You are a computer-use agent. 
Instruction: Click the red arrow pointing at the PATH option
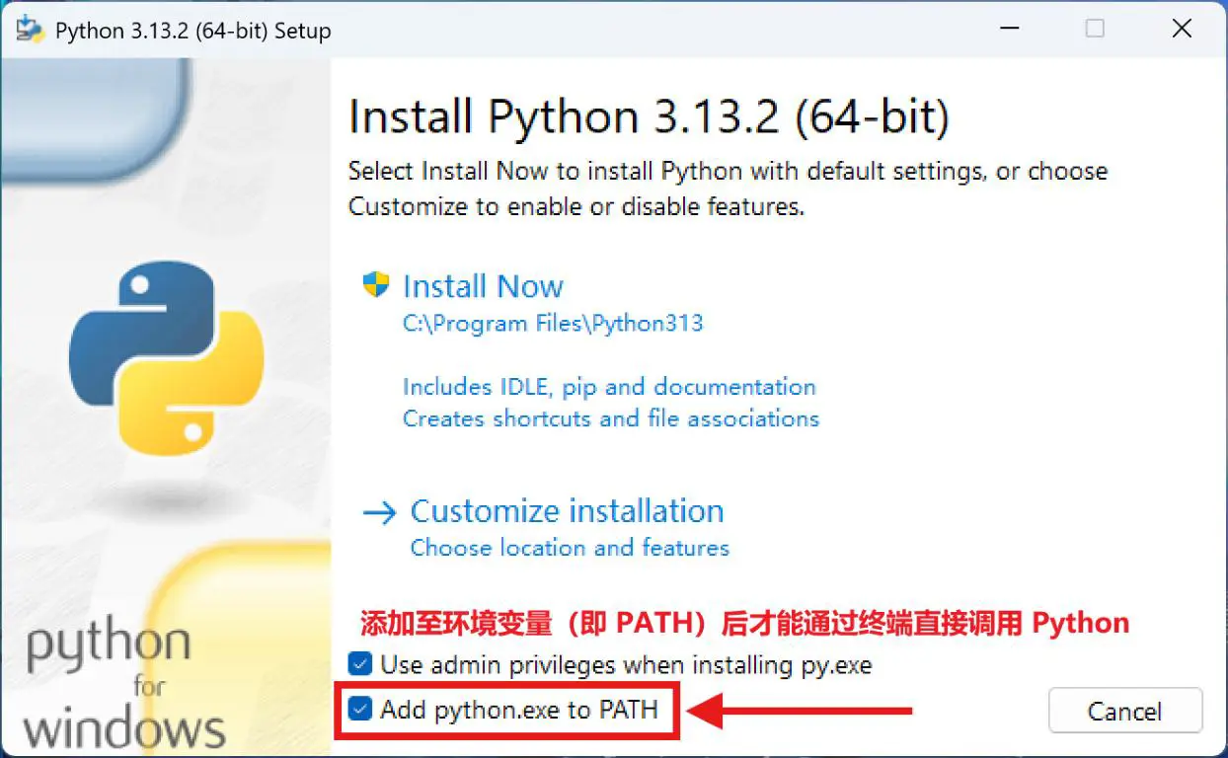tap(800, 710)
